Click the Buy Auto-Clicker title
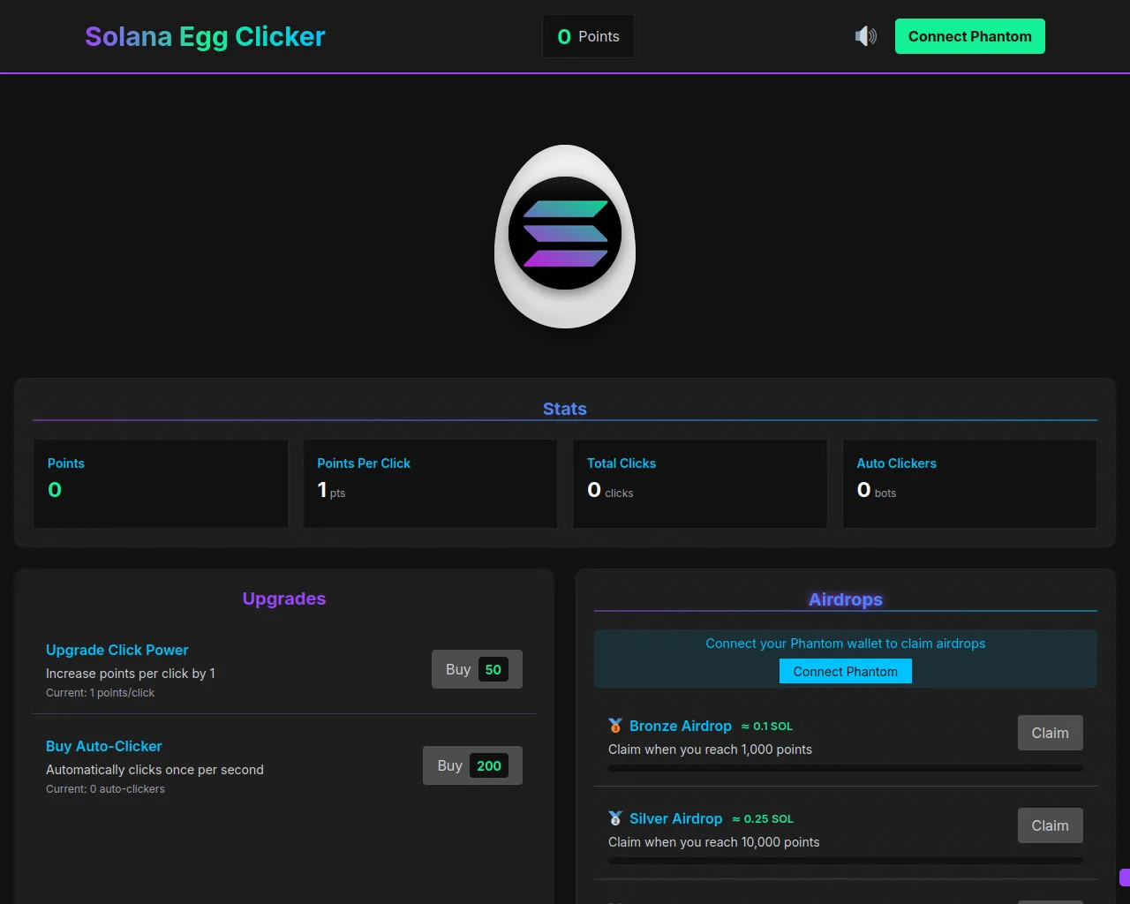Viewport: 1130px width, 904px height. 104,746
